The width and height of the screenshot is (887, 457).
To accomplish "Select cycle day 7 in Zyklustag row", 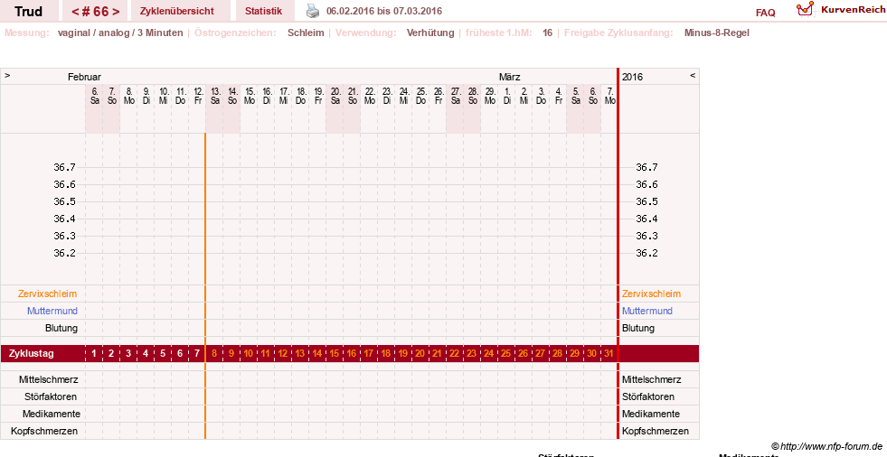I will pos(197,354).
